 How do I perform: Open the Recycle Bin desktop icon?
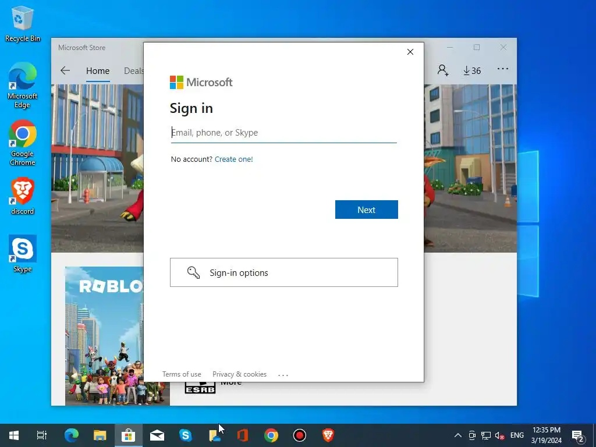[x=23, y=24]
